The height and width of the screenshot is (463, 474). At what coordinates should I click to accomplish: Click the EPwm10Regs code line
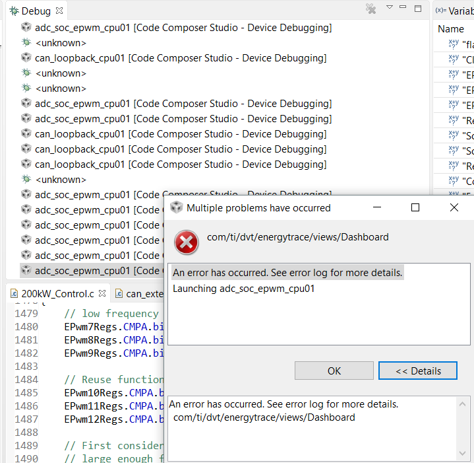(x=114, y=393)
